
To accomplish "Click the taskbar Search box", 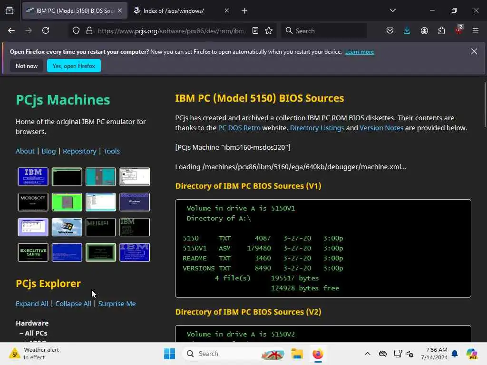I will point(234,354).
